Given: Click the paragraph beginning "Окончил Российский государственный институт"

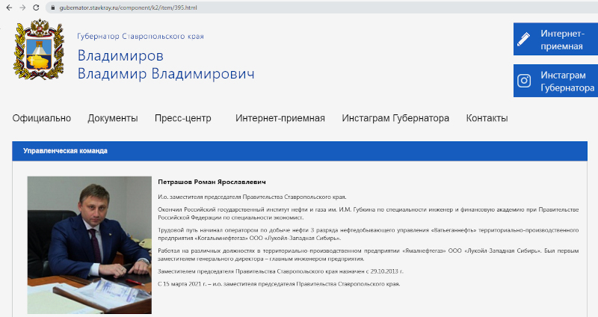Looking at the screenshot, I should tap(369, 214).
